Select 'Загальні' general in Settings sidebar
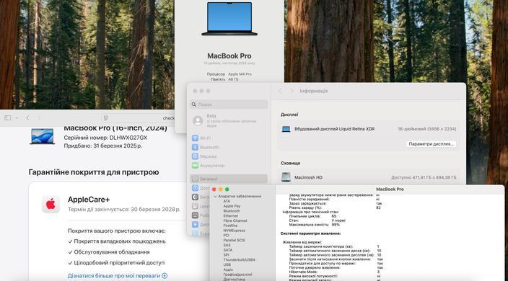508x281 pixels. coord(229,179)
